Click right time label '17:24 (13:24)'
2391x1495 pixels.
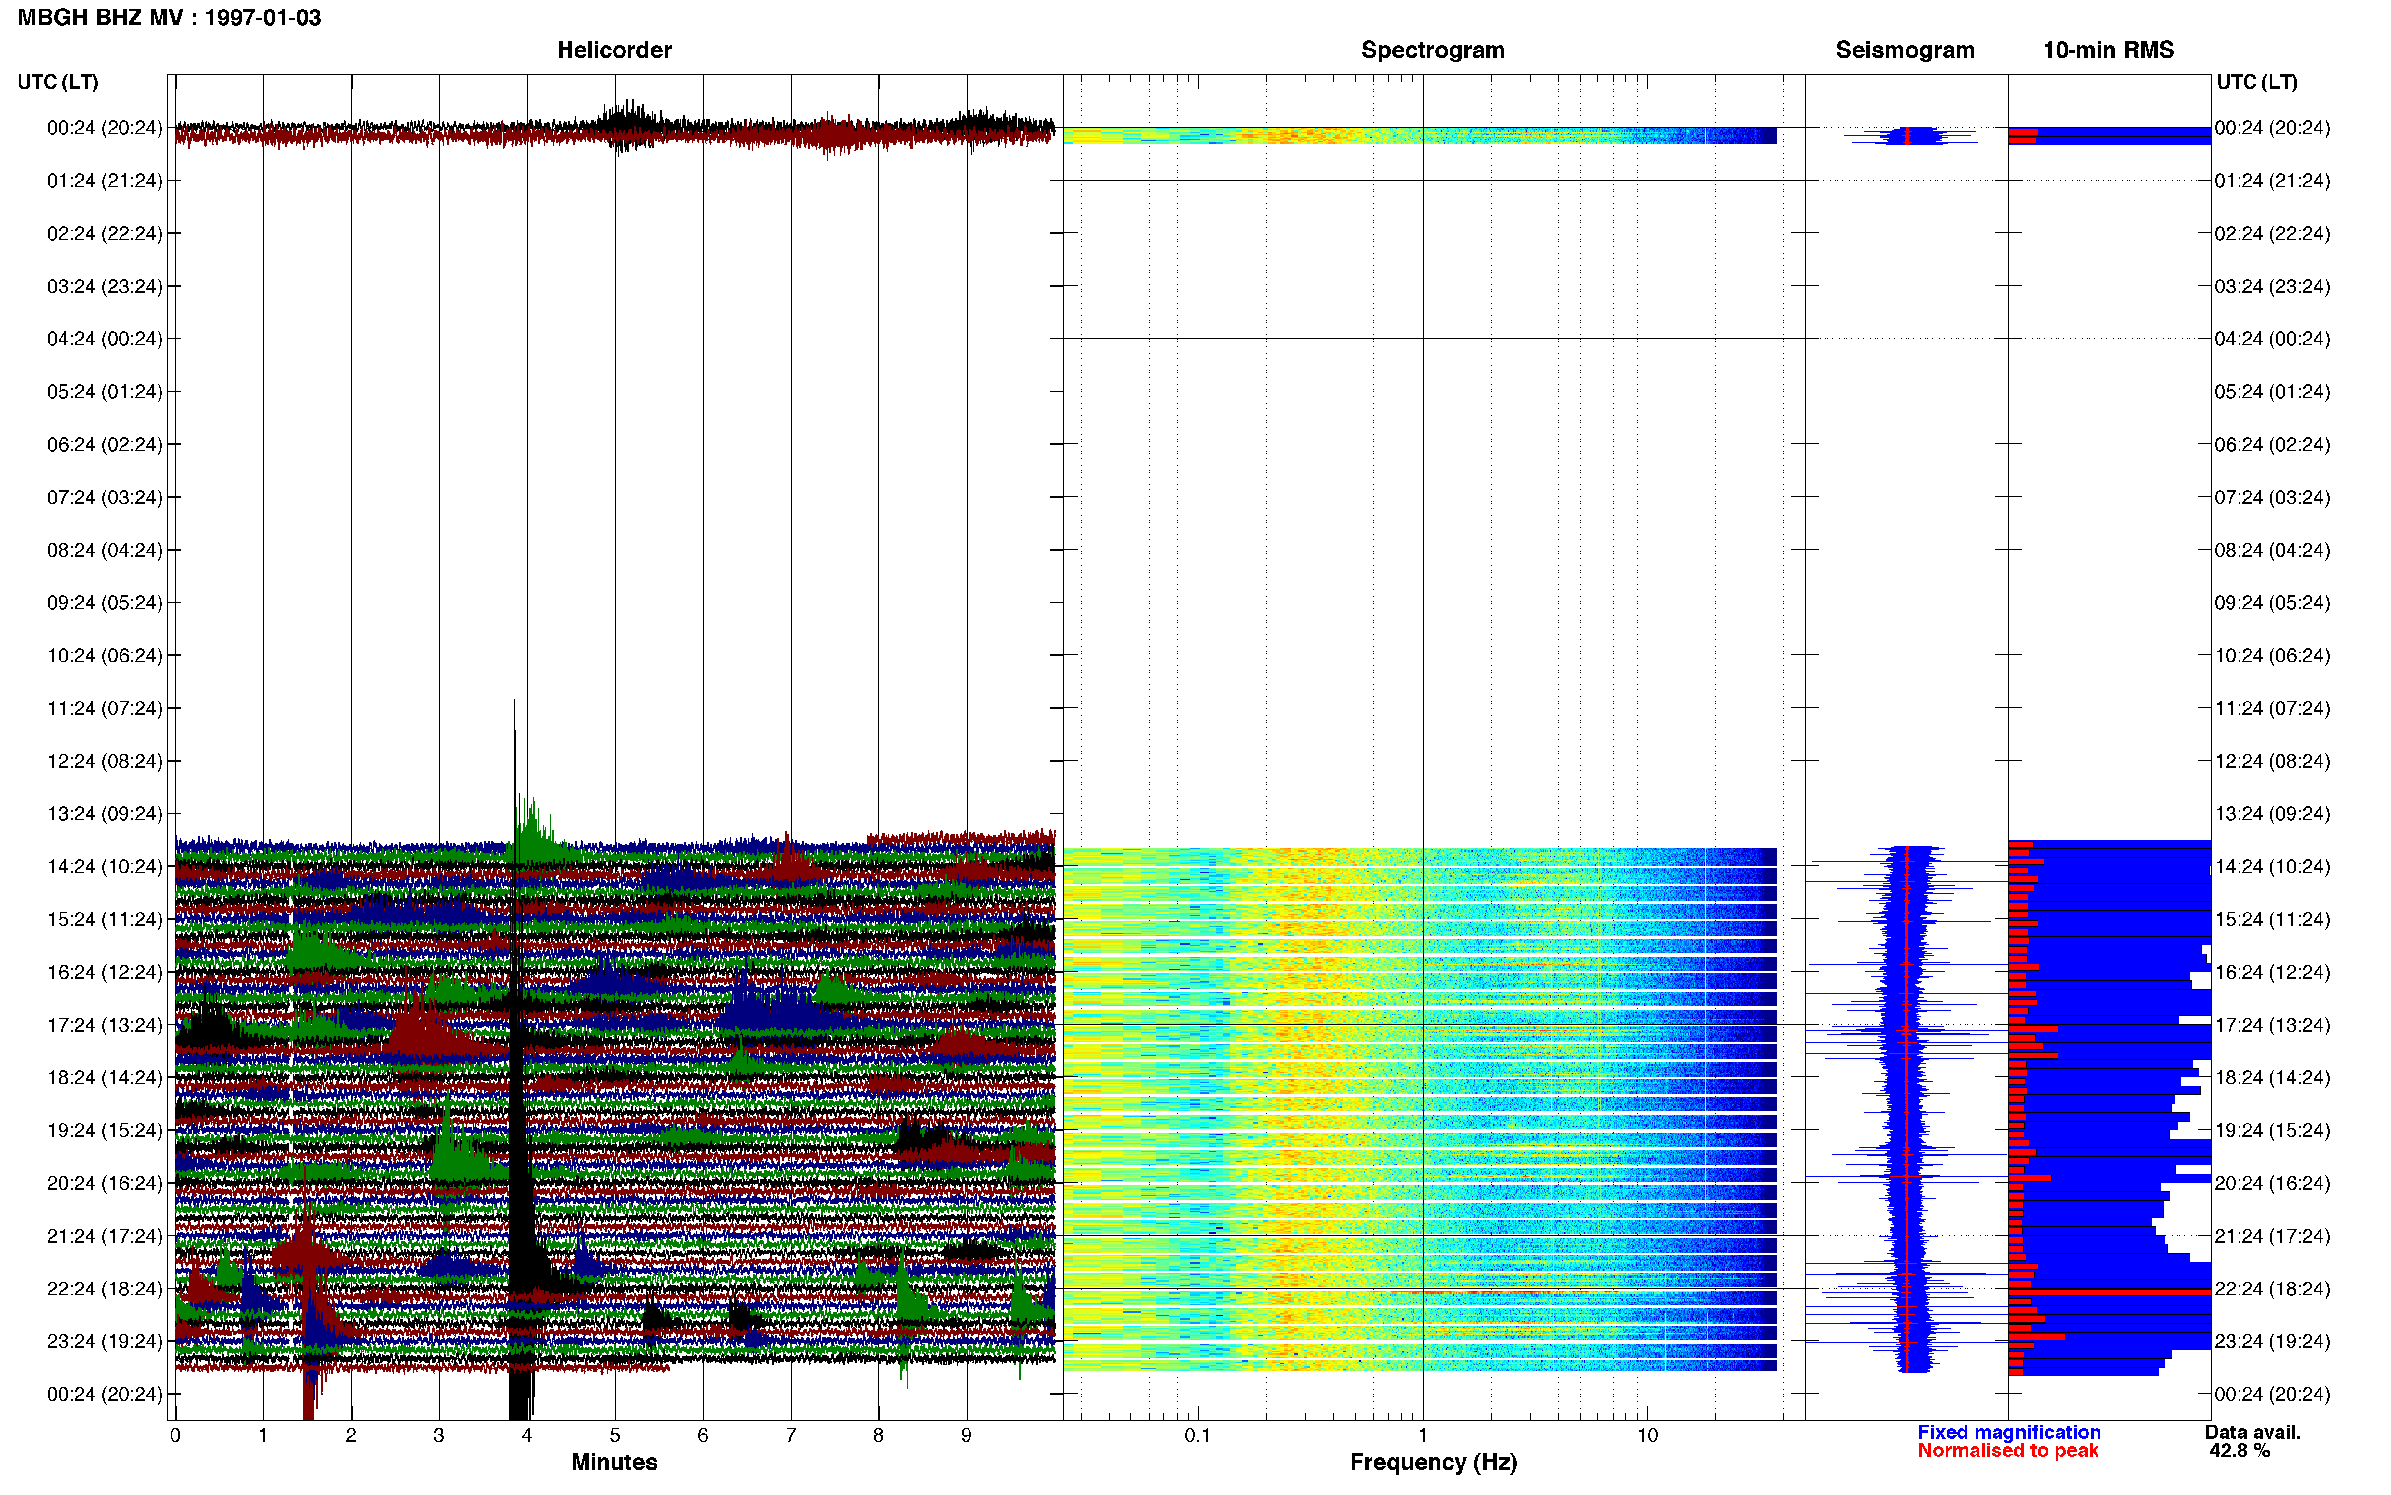2272,1024
